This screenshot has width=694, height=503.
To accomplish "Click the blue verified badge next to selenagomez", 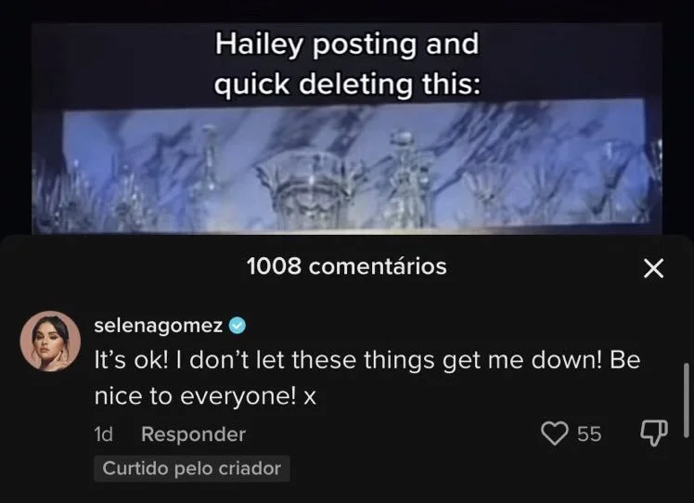I will 238,326.
